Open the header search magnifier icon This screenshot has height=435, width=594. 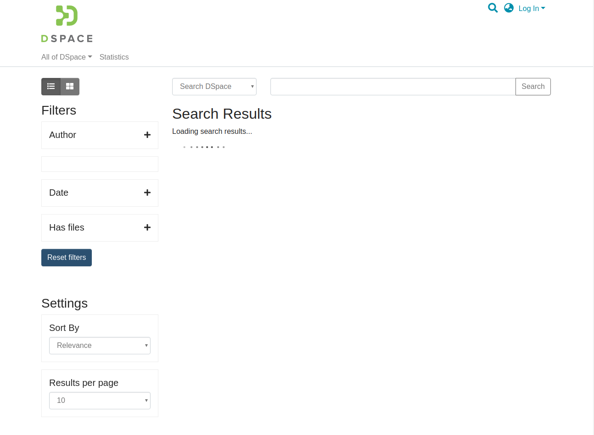[493, 8]
